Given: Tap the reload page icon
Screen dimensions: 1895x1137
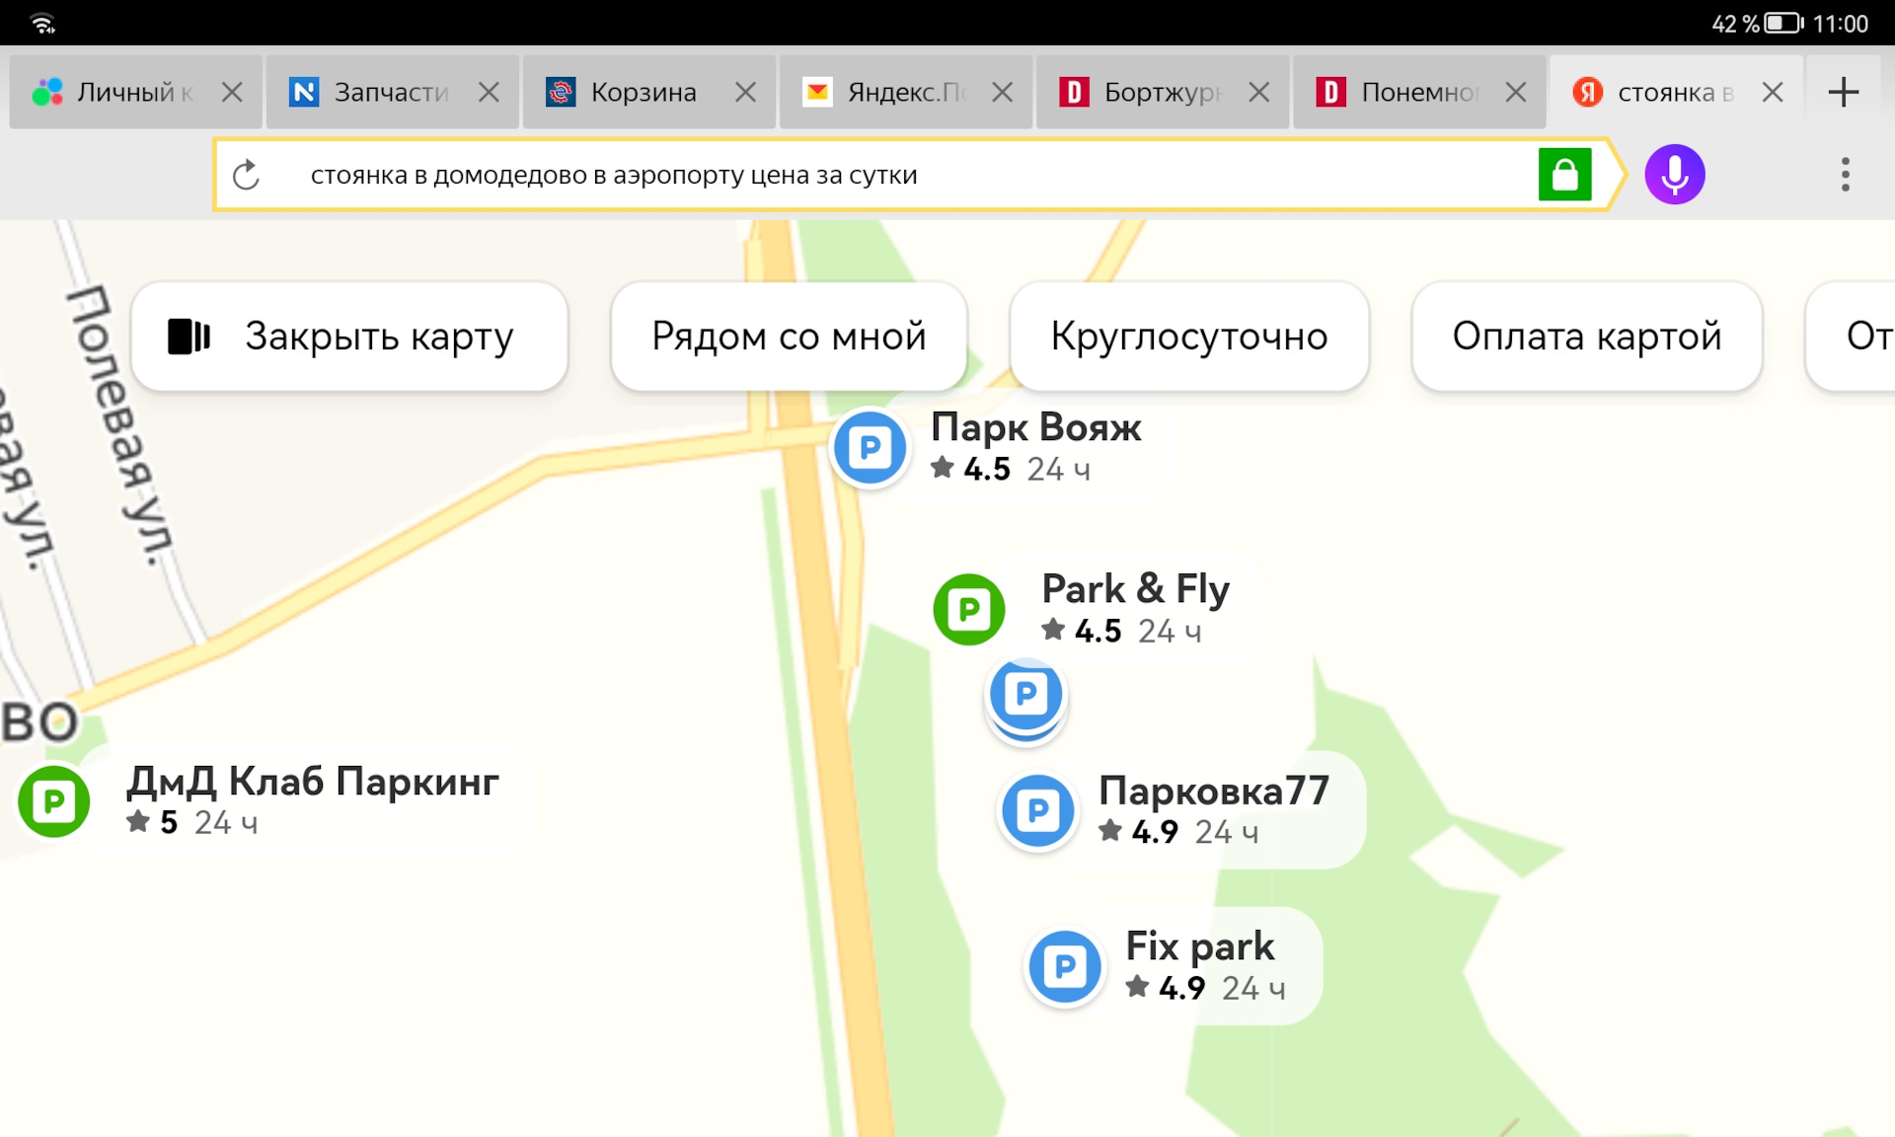Looking at the screenshot, I should click(x=246, y=175).
